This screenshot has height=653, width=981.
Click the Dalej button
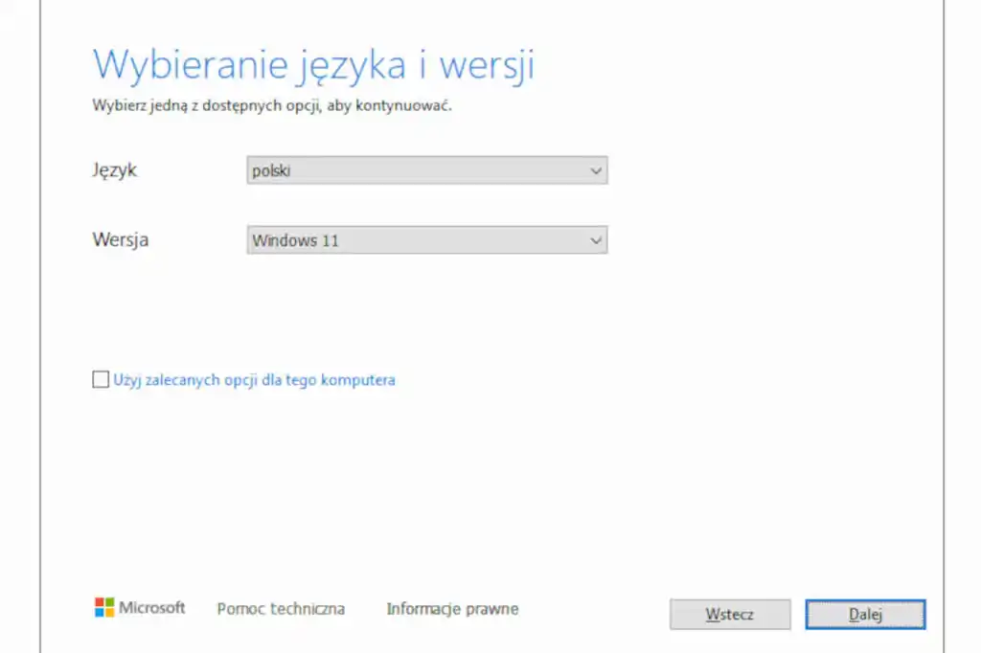865,614
